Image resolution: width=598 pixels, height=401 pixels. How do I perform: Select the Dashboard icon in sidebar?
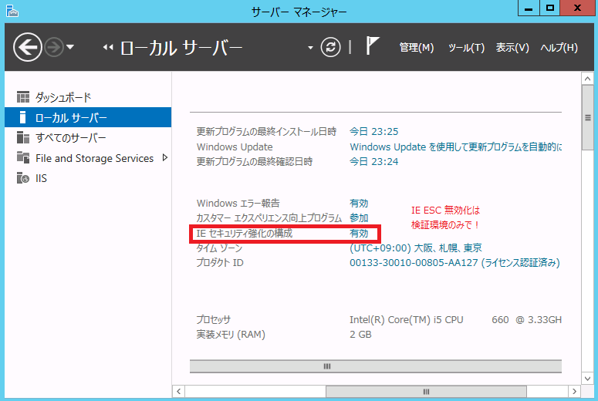[23, 98]
